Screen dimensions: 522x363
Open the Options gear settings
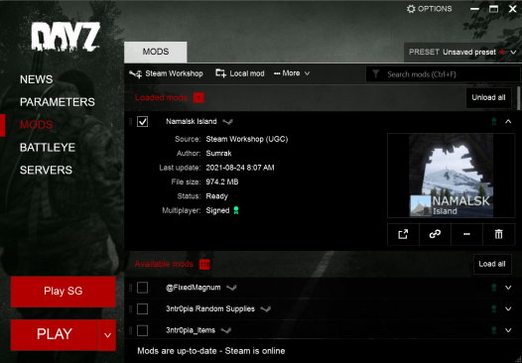point(429,9)
